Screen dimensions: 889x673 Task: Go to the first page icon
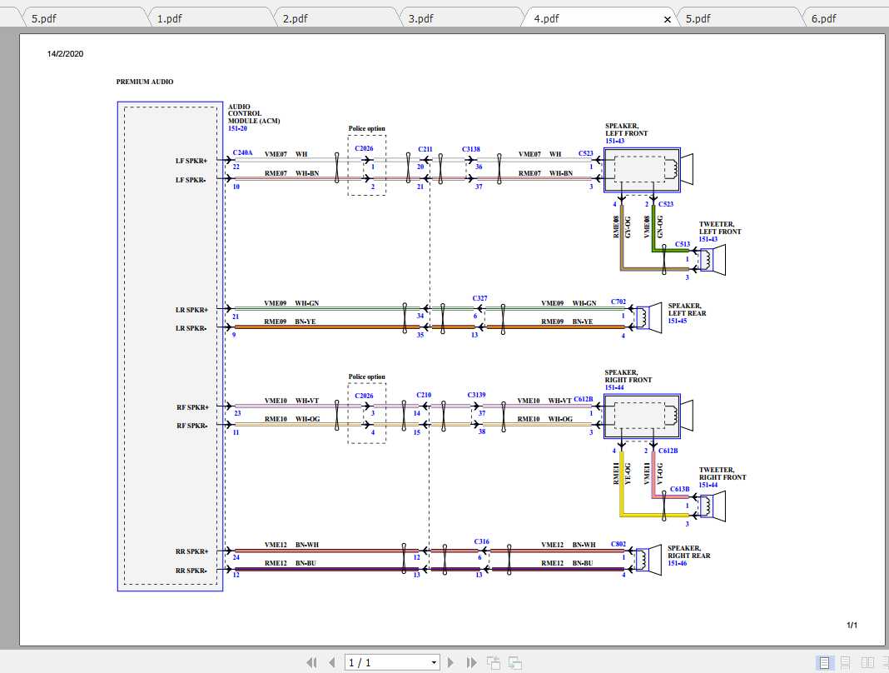click(311, 662)
